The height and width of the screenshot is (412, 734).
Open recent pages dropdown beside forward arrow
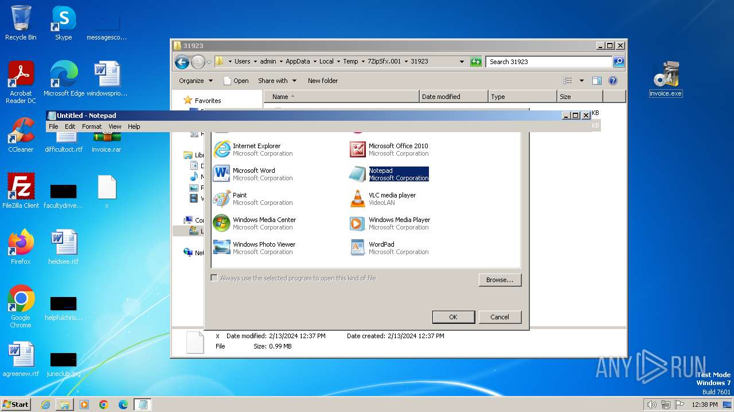coord(209,62)
